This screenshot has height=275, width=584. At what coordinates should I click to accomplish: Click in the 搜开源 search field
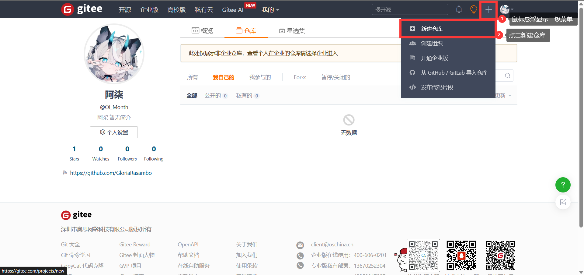tap(410, 9)
